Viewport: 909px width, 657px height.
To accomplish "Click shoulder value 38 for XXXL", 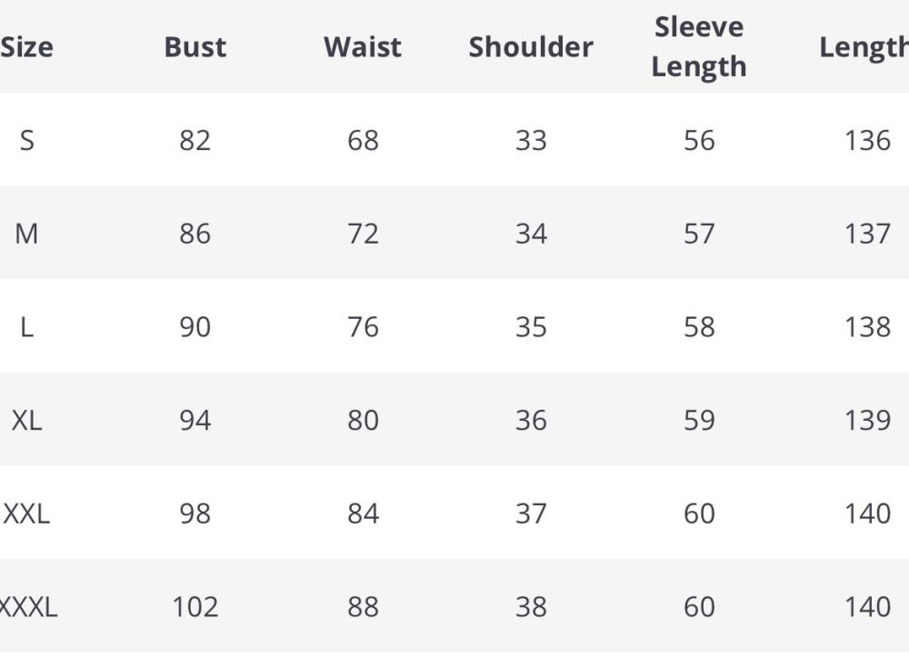I will point(531,606).
